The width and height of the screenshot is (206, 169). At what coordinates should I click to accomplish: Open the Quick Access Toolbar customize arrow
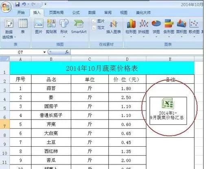(x=46, y=4)
